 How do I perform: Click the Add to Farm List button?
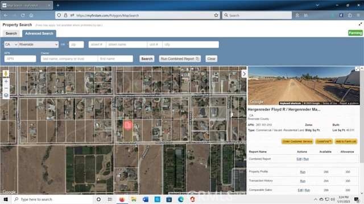coord(346,141)
